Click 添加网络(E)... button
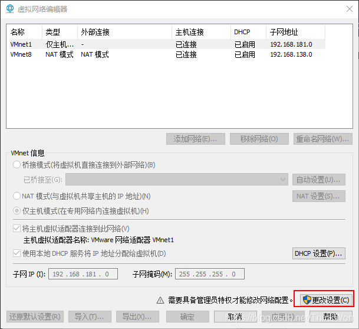 196,139
